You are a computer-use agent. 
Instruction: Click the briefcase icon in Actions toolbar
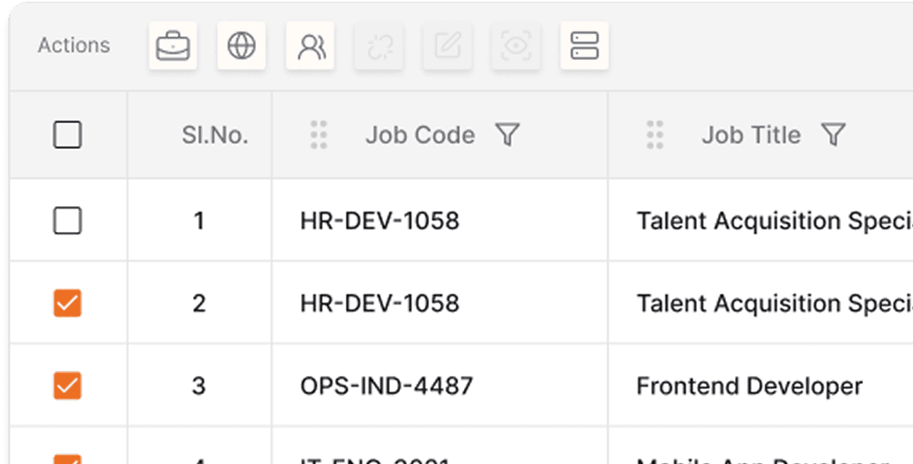pyautogui.click(x=173, y=46)
